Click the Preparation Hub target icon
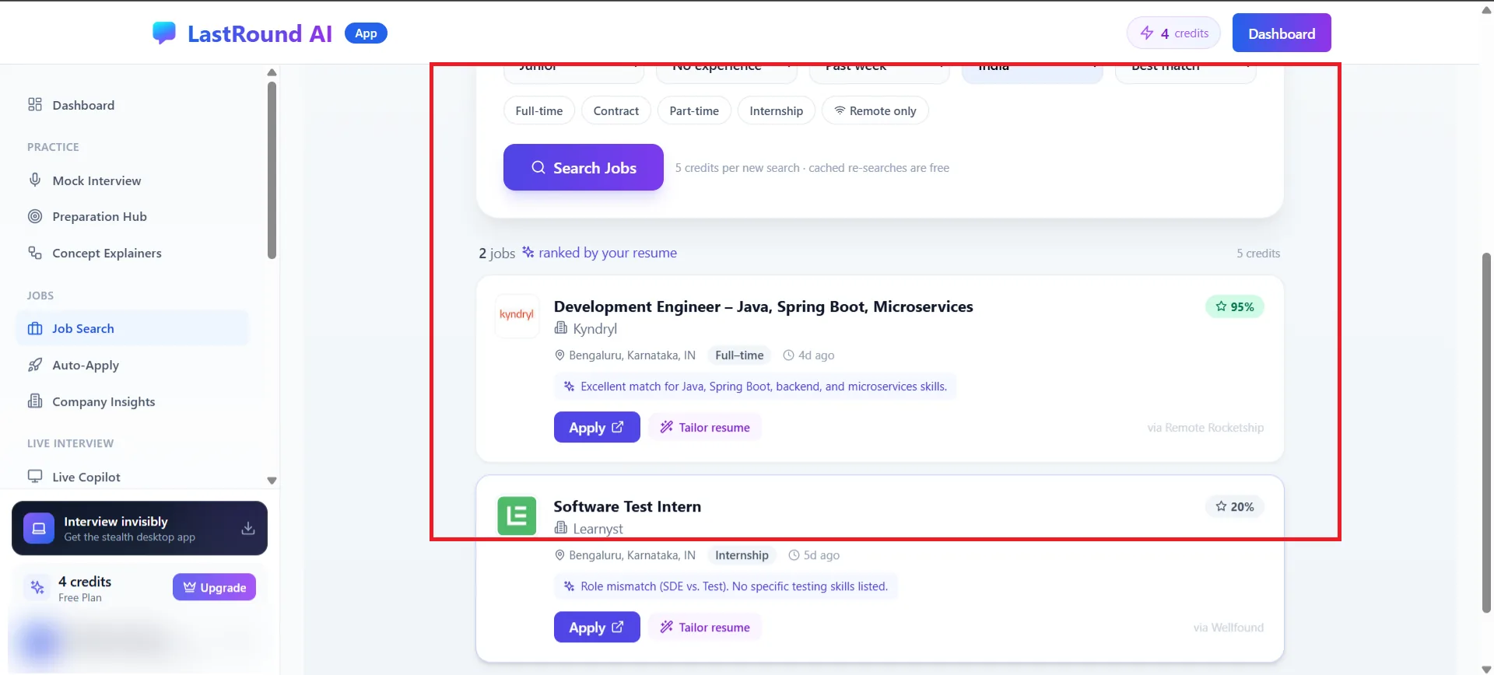 click(35, 216)
